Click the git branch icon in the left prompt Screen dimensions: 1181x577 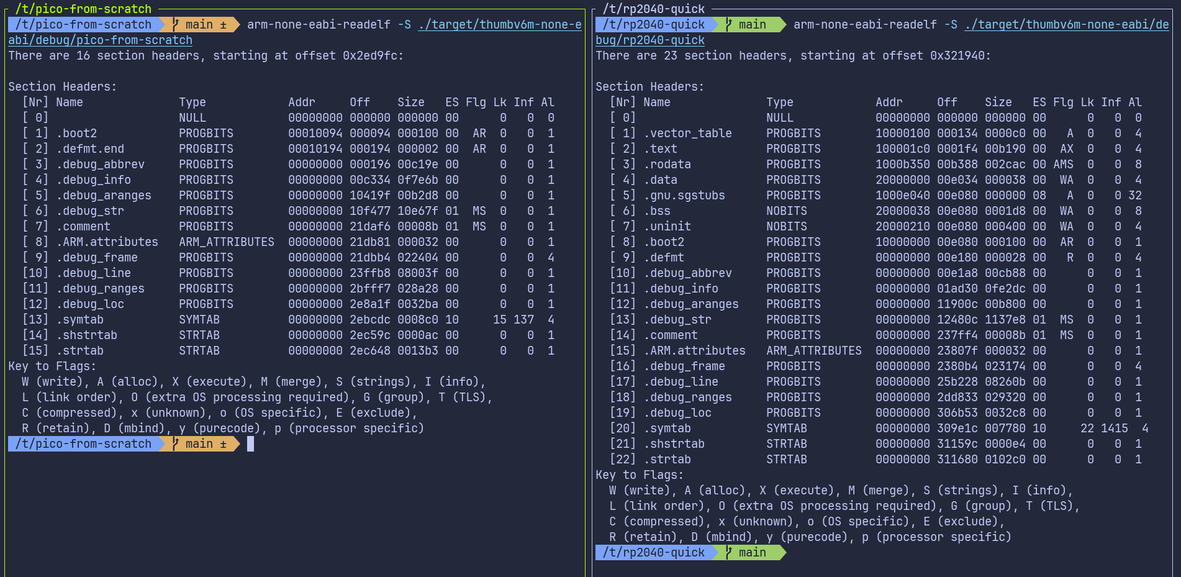[175, 25]
